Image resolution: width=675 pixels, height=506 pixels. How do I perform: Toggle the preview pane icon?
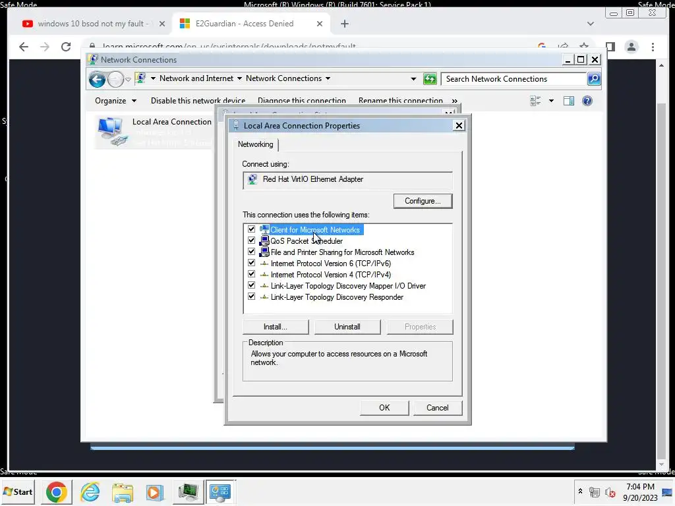[x=569, y=101]
